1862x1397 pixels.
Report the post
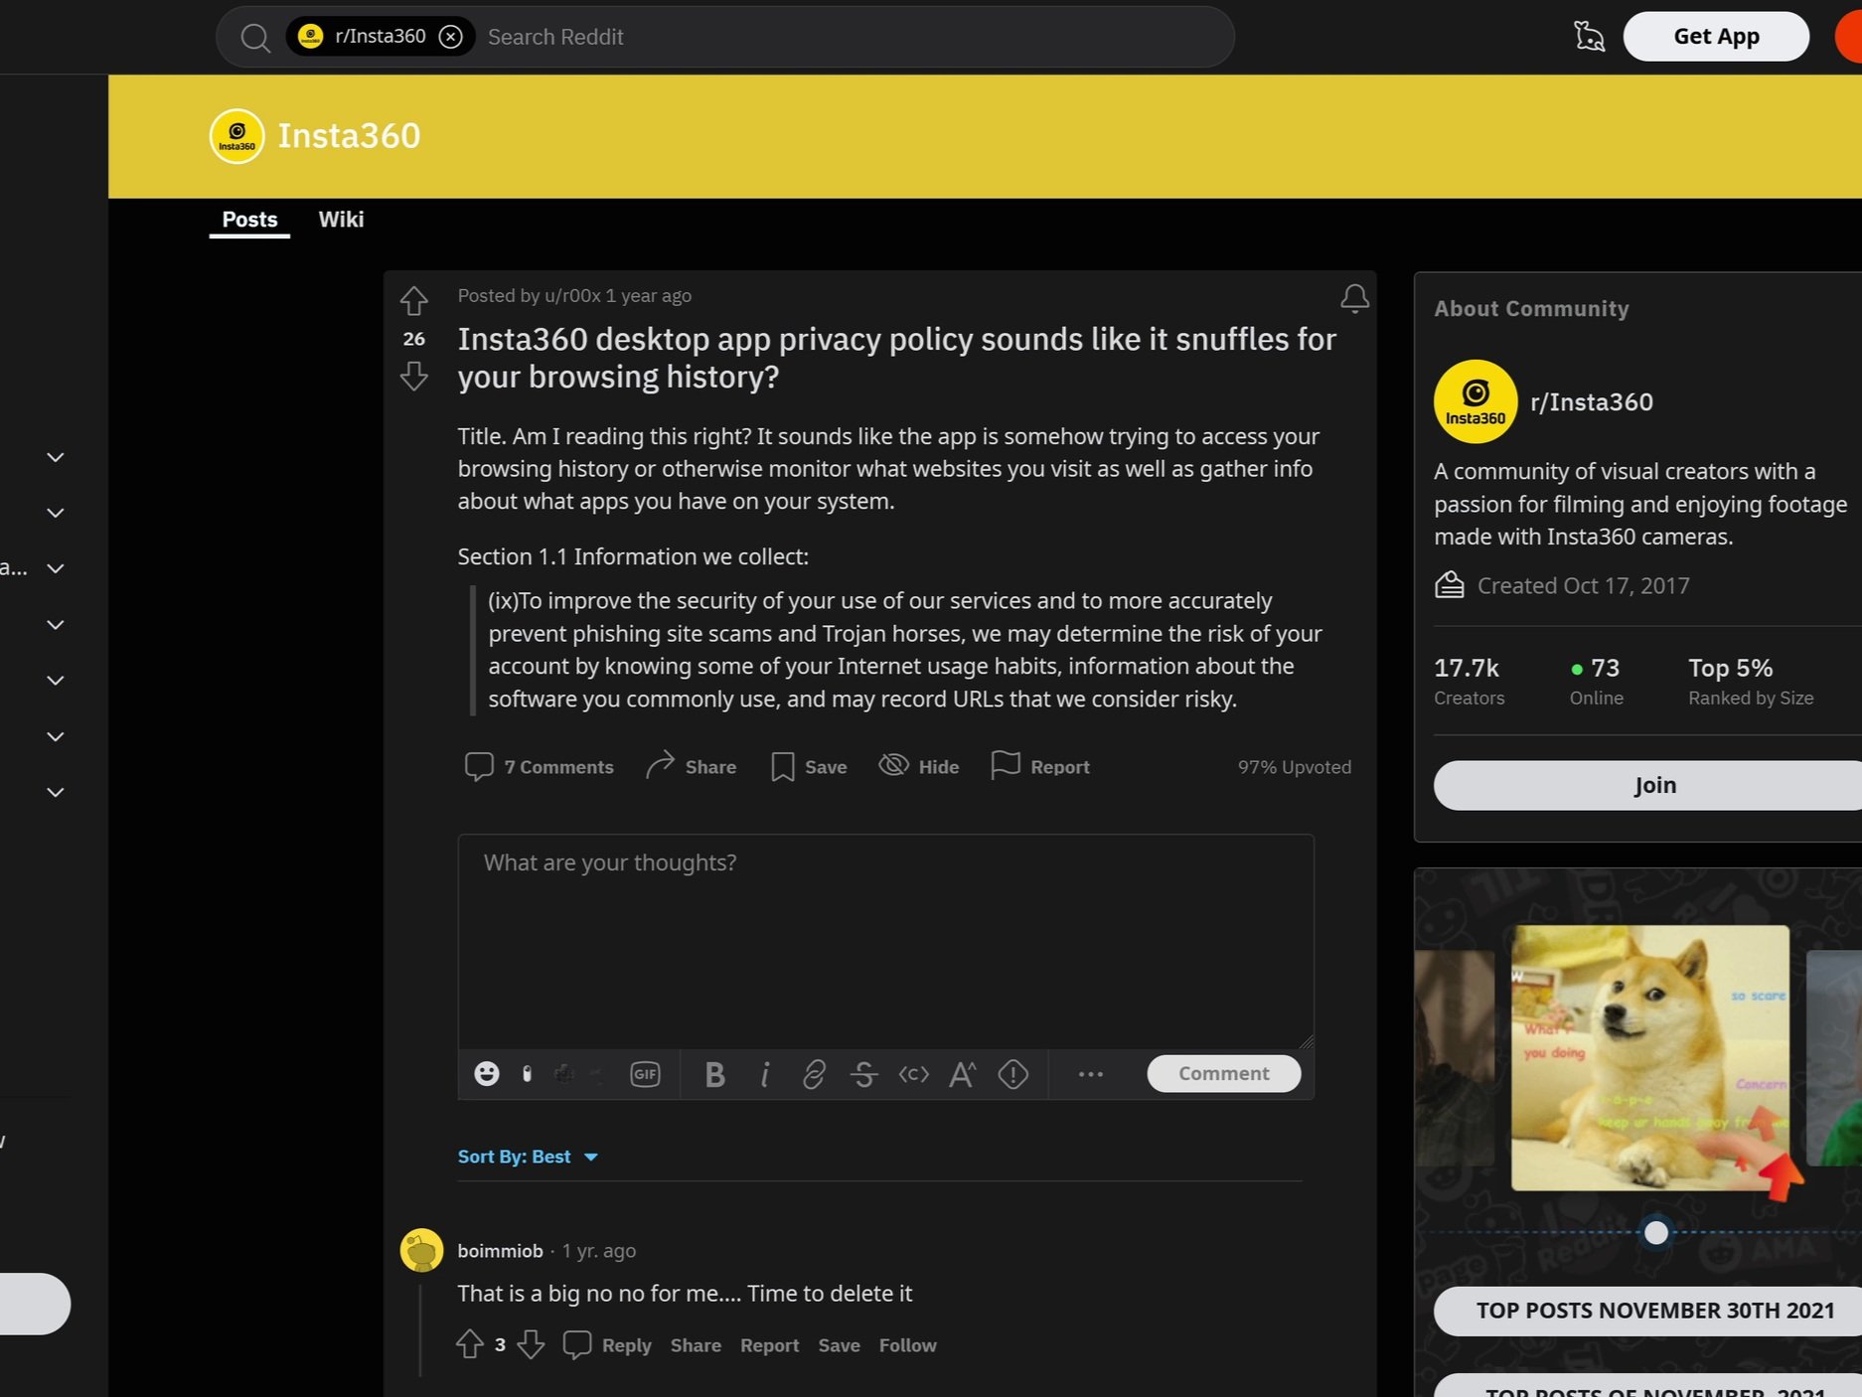(x=1040, y=766)
